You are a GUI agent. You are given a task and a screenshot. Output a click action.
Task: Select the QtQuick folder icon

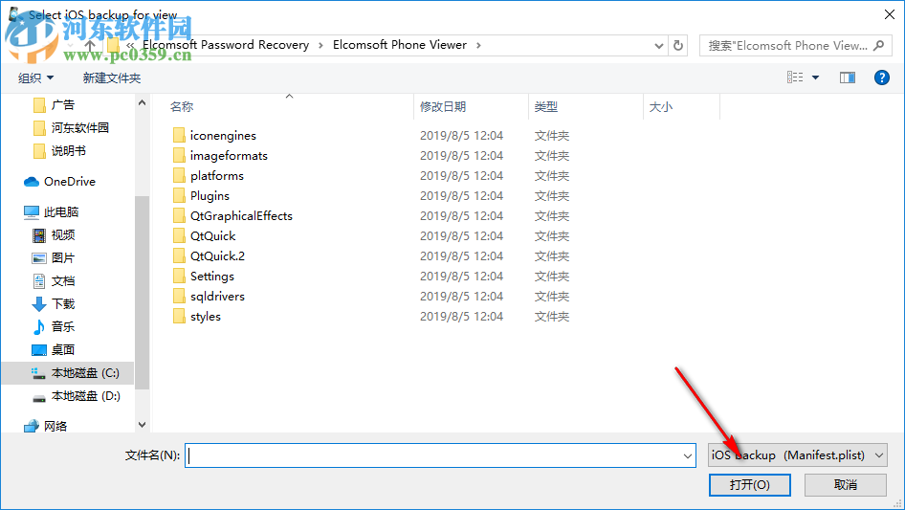coord(179,235)
